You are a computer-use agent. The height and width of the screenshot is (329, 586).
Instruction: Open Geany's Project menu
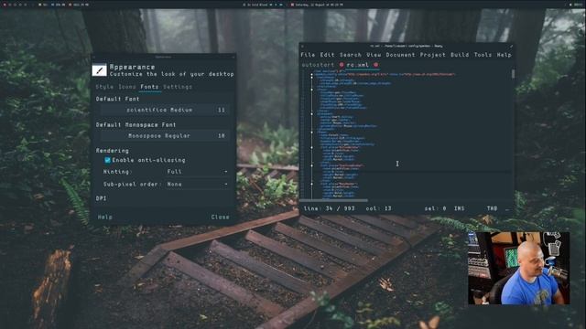click(x=433, y=55)
